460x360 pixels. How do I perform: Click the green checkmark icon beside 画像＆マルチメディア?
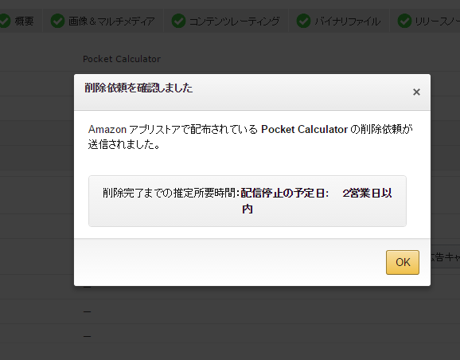(x=57, y=21)
